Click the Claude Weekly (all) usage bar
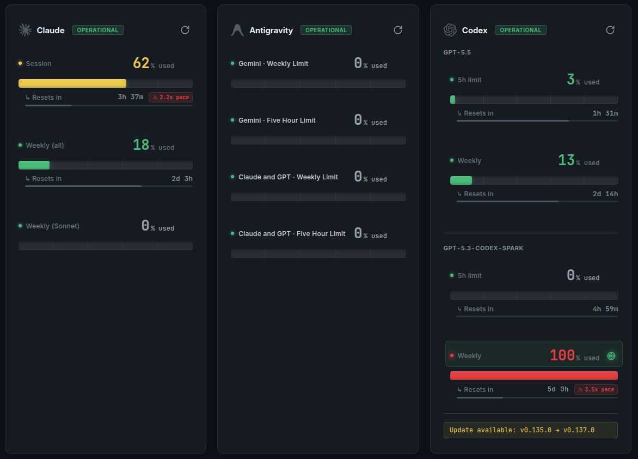Viewport: 638px width, 459px height. tap(106, 165)
